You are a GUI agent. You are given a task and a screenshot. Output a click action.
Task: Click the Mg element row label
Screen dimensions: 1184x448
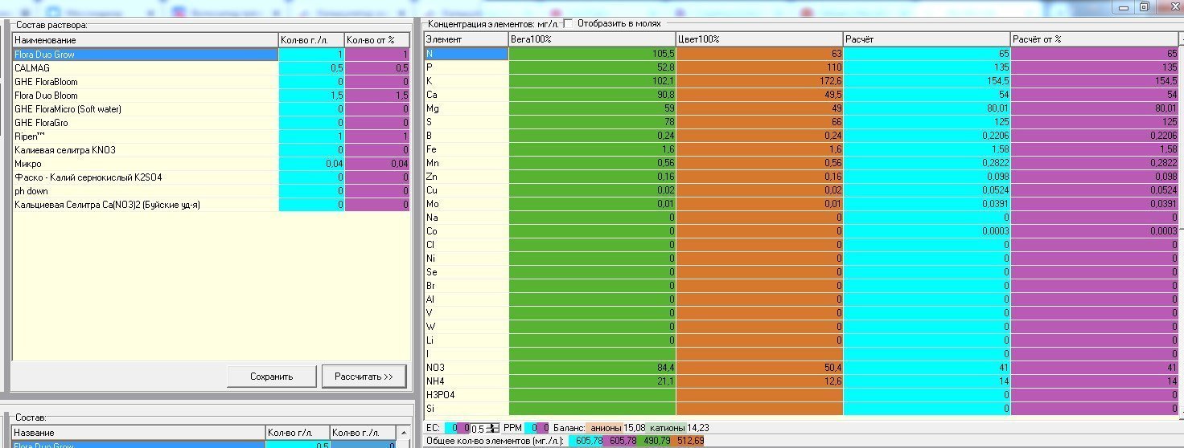point(467,108)
